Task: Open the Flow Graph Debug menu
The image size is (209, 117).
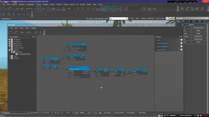Action: coord(34,28)
